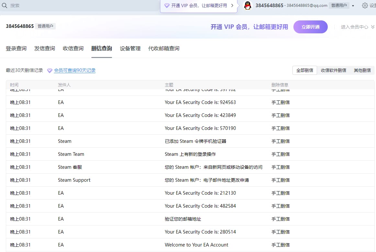The width and height of the screenshot is (376, 252).
Task: Expand the 进入会员中心 chevron
Action: pyautogui.click(x=372, y=27)
